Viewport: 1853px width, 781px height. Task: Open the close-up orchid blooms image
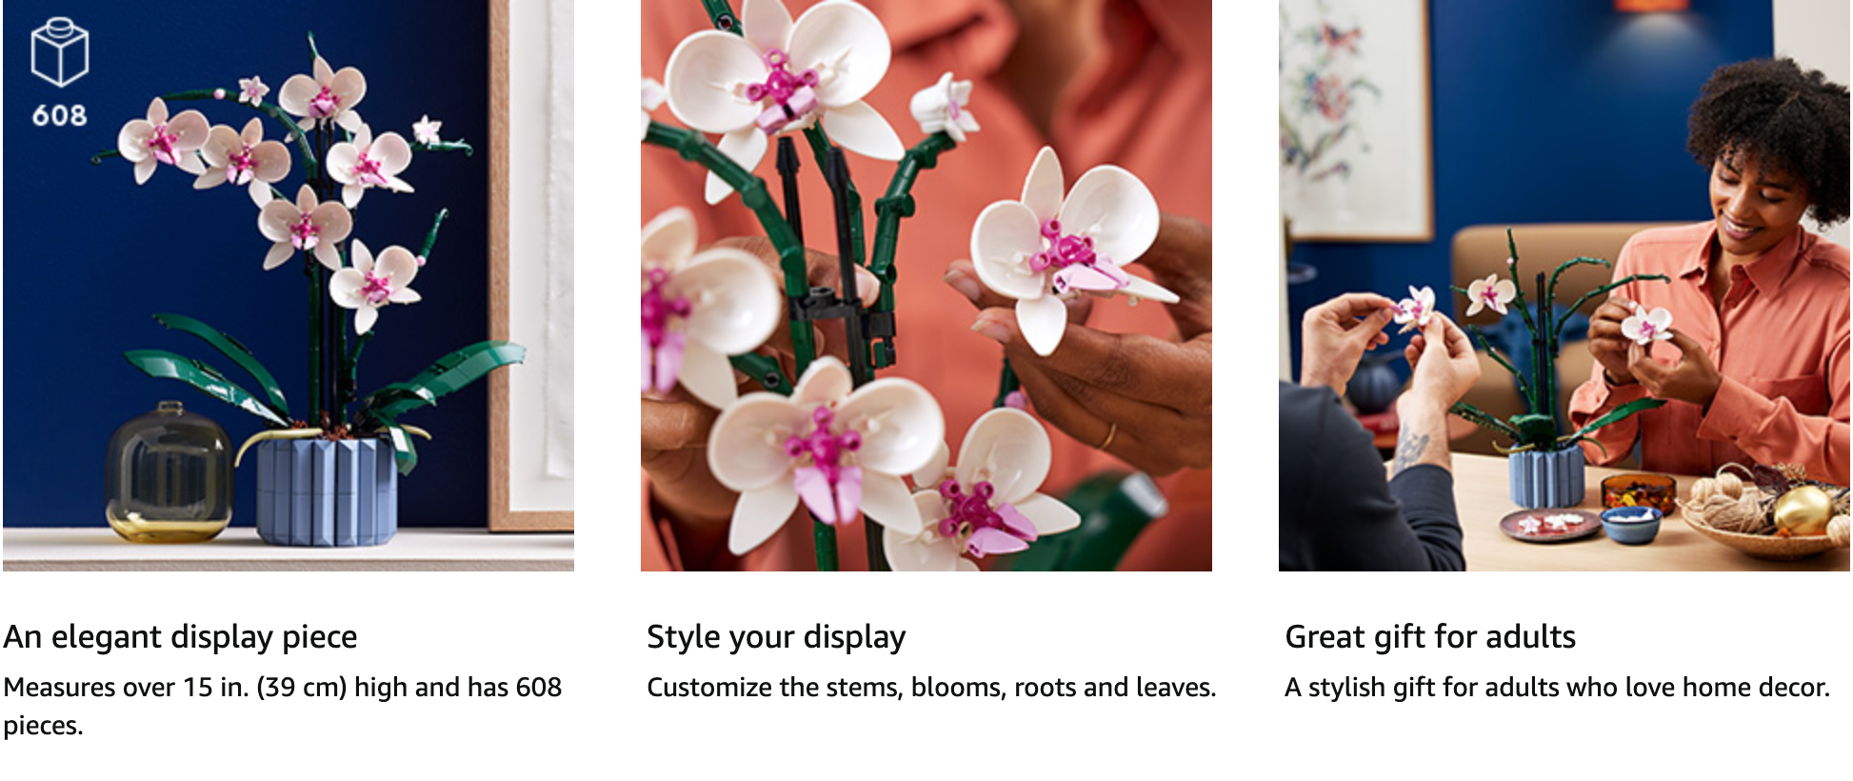(x=926, y=286)
